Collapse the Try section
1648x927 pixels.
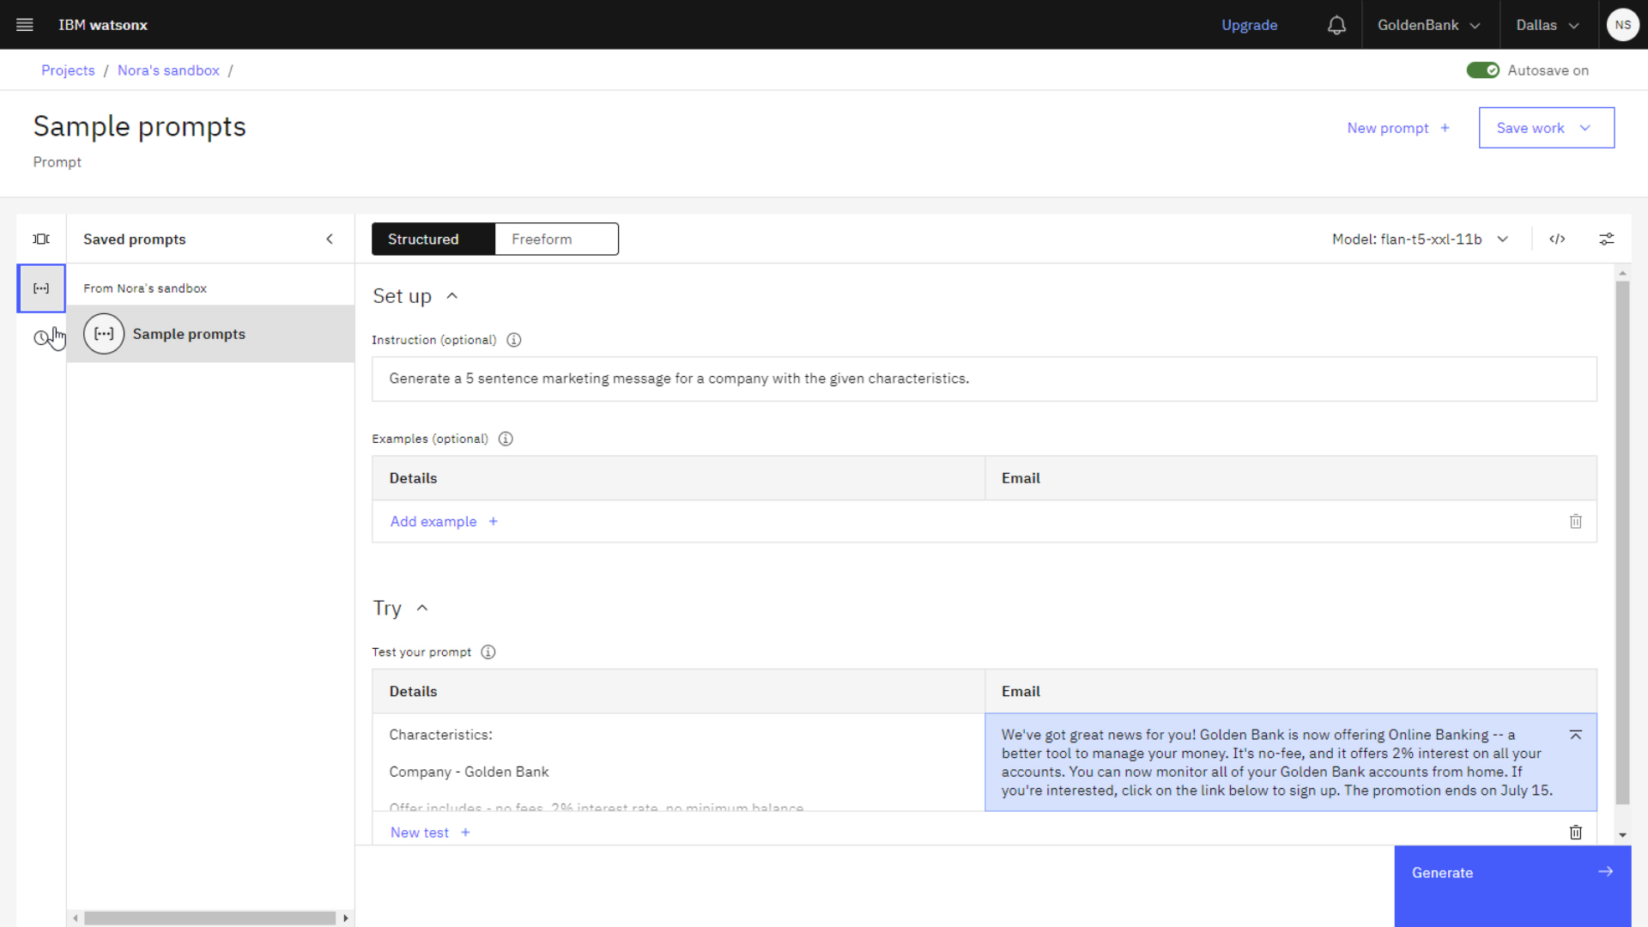(422, 609)
